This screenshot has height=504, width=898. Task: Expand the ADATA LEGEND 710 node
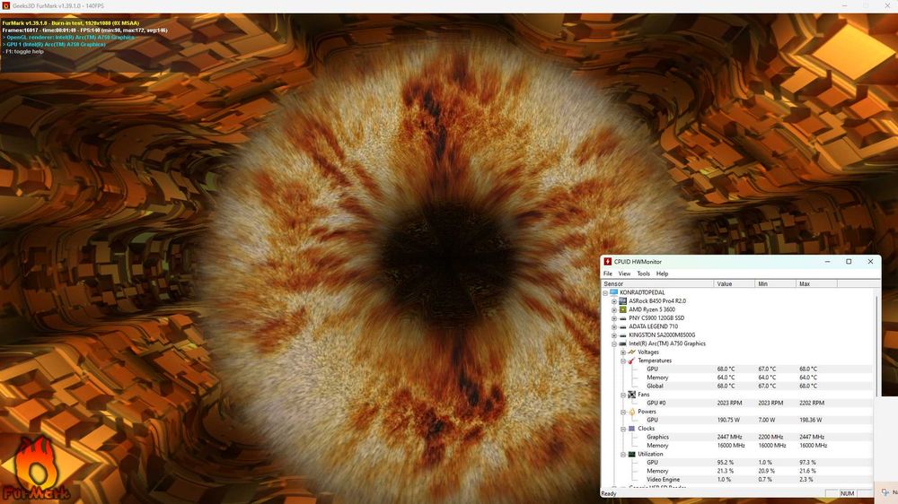[614, 327]
